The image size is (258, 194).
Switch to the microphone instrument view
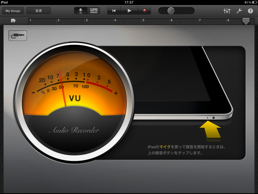pyautogui.click(x=80, y=11)
